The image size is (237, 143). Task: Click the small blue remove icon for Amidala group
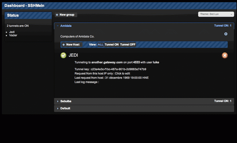tap(226, 34)
